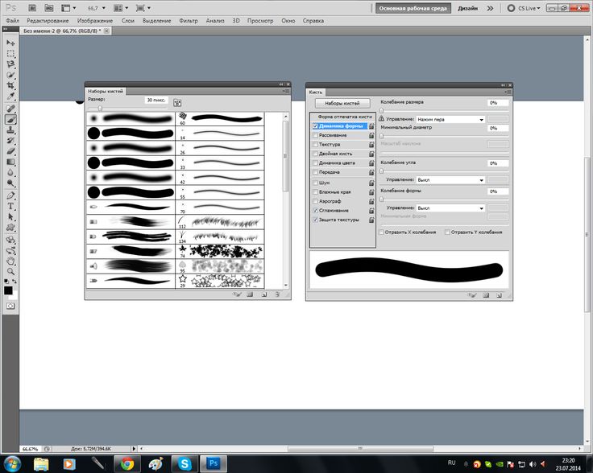
Task: Open Слои menu
Action: pyautogui.click(x=128, y=21)
